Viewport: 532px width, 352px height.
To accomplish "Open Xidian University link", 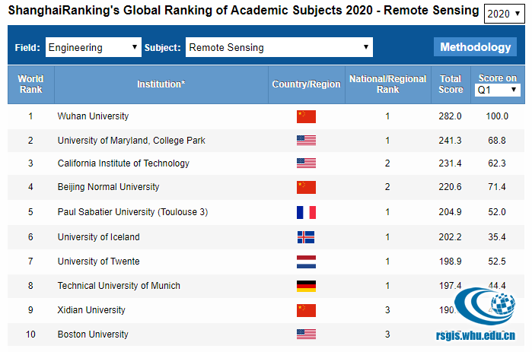I will [91, 310].
